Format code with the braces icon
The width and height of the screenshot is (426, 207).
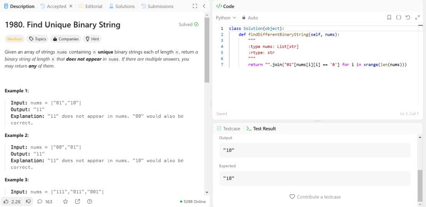tap(398, 18)
